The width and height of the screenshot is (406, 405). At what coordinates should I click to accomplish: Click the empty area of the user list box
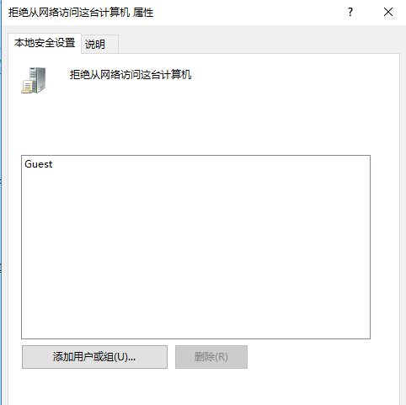click(195, 253)
